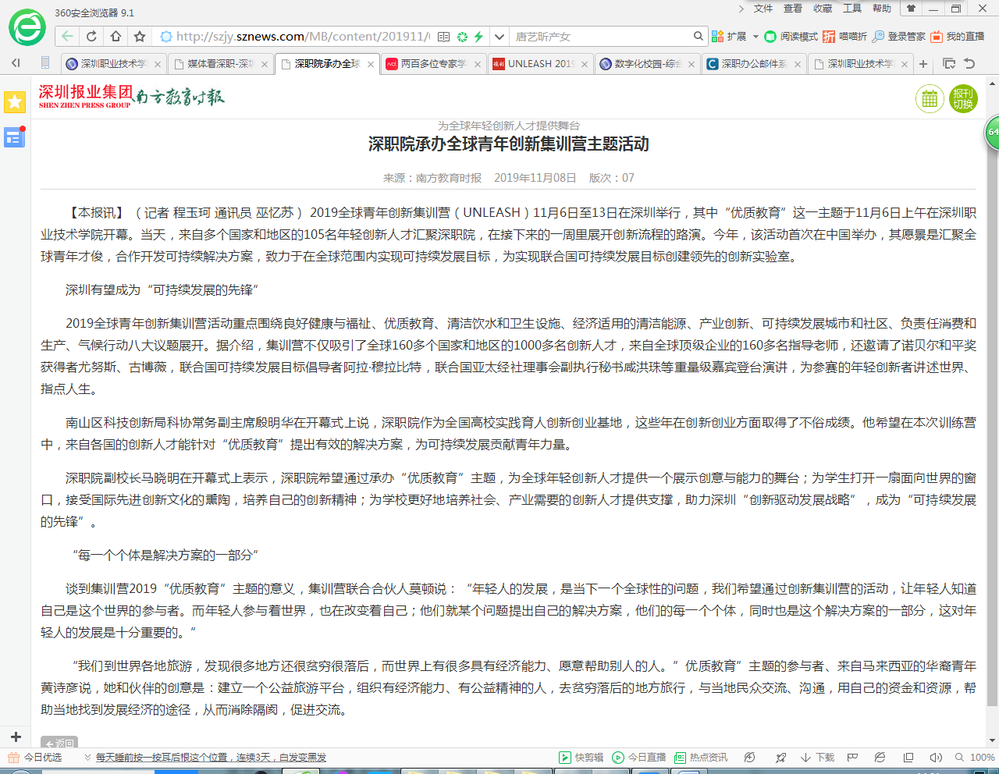Toggle the sound mute icon in status bar

936,757
